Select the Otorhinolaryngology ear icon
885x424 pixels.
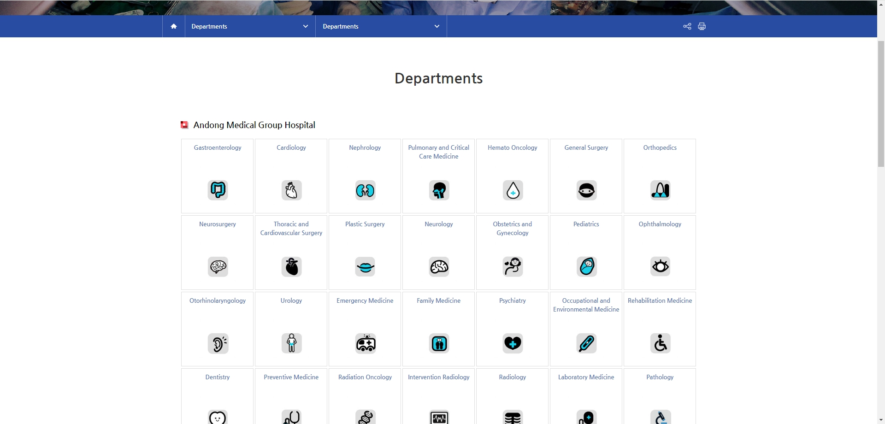(x=218, y=343)
